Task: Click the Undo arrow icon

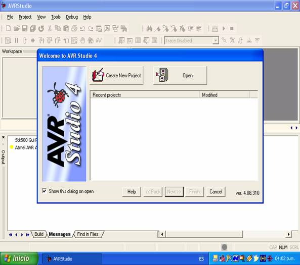Action: [x=82, y=29]
